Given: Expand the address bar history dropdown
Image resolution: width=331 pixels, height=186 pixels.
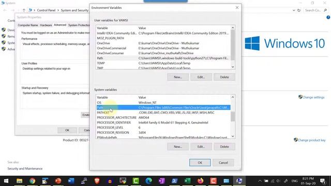Looking at the screenshot, I should coord(294,10).
